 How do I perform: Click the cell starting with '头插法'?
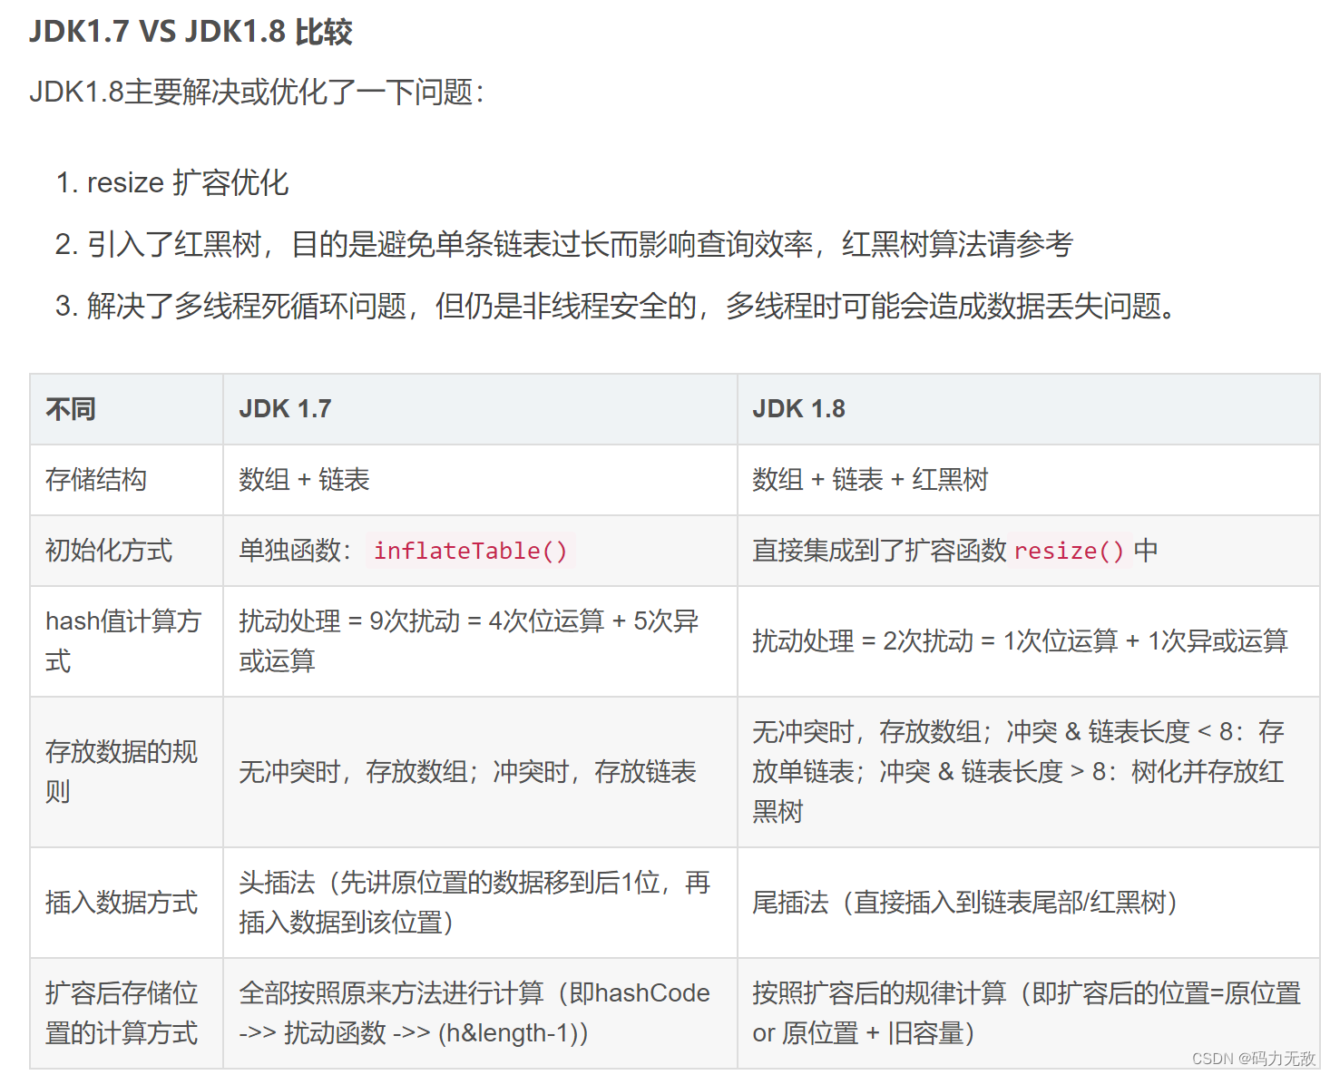pyautogui.click(x=480, y=903)
